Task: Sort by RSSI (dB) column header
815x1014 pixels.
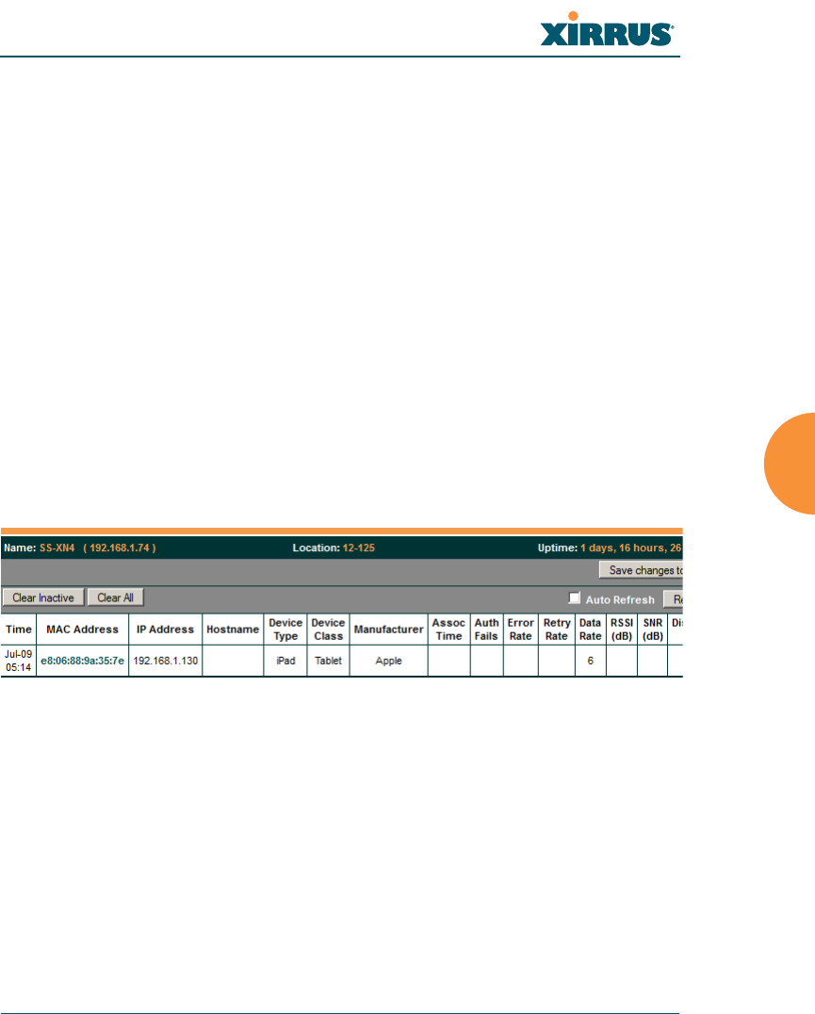Action: coord(622,630)
